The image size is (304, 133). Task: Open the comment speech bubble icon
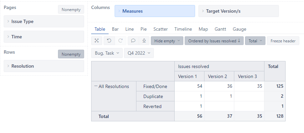click(x=133, y=41)
